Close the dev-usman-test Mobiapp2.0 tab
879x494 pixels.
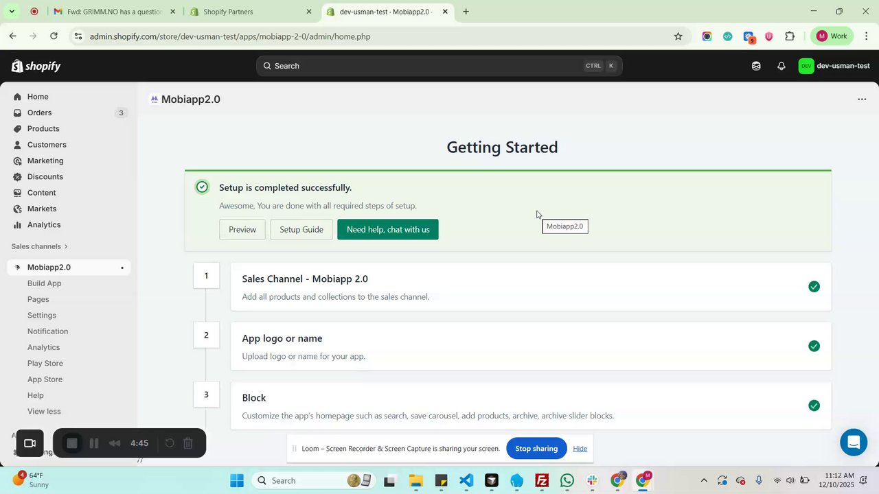(x=445, y=12)
